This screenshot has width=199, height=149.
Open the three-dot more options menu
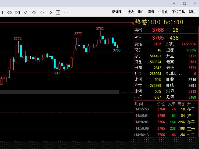point(66,13)
